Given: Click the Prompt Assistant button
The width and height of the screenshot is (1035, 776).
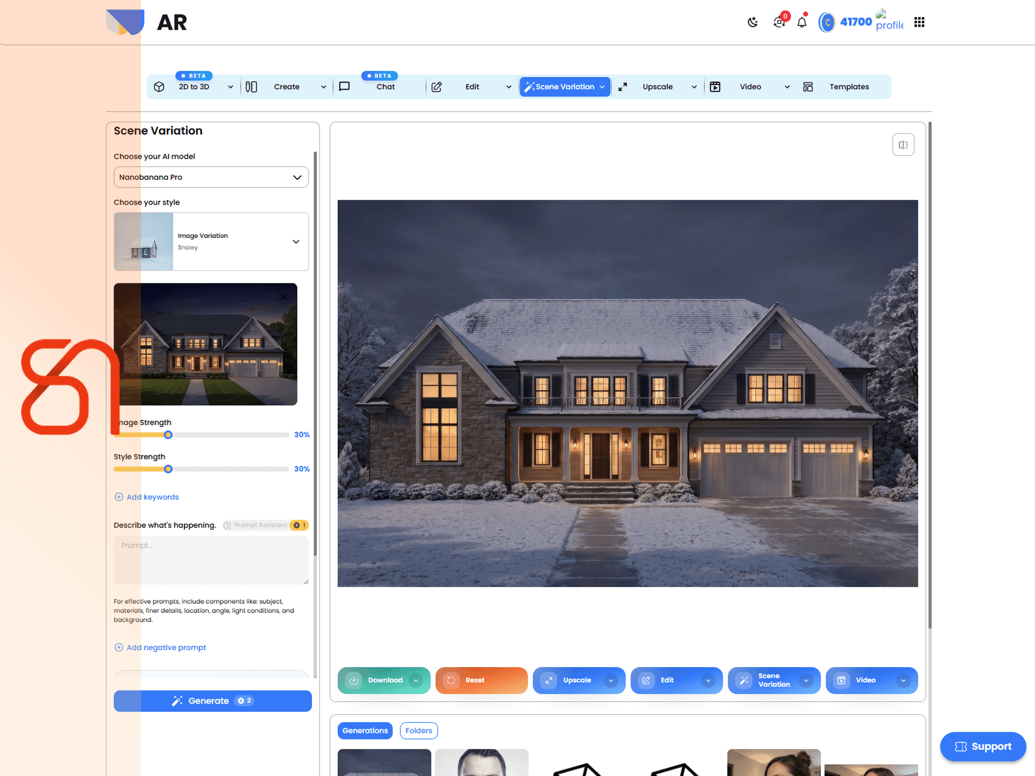Looking at the screenshot, I should click(x=265, y=525).
